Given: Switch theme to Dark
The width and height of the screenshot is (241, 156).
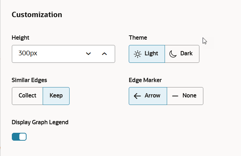Looking at the screenshot, I should point(182,54).
